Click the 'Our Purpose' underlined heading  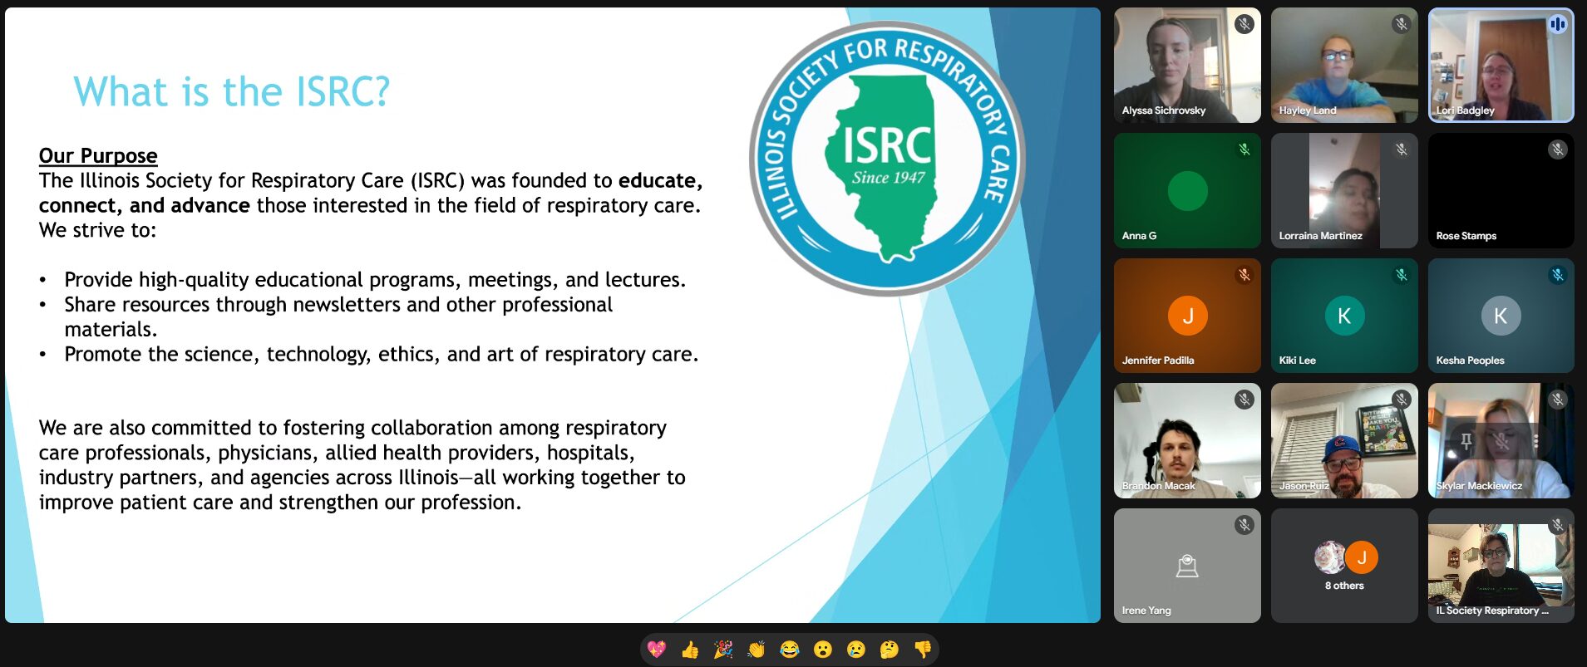(98, 155)
